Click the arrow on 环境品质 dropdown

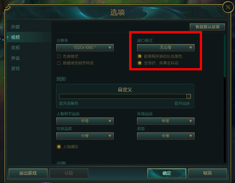190,121
